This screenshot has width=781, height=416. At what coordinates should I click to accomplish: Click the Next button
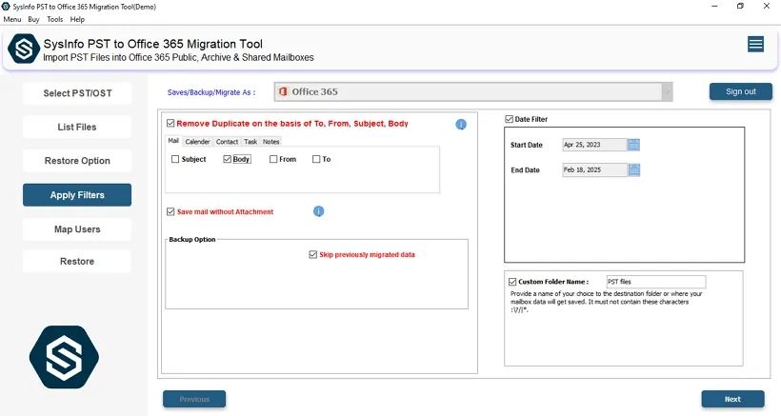click(x=732, y=399)
